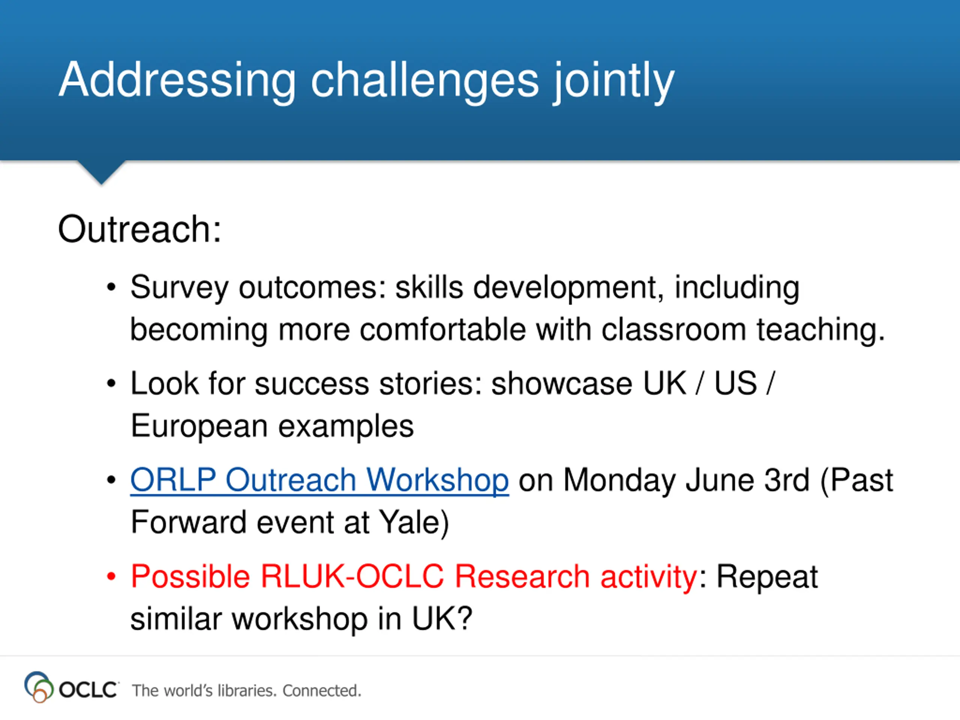
Task: Click the OCLC circular logo icon
Action: [39, 687]
